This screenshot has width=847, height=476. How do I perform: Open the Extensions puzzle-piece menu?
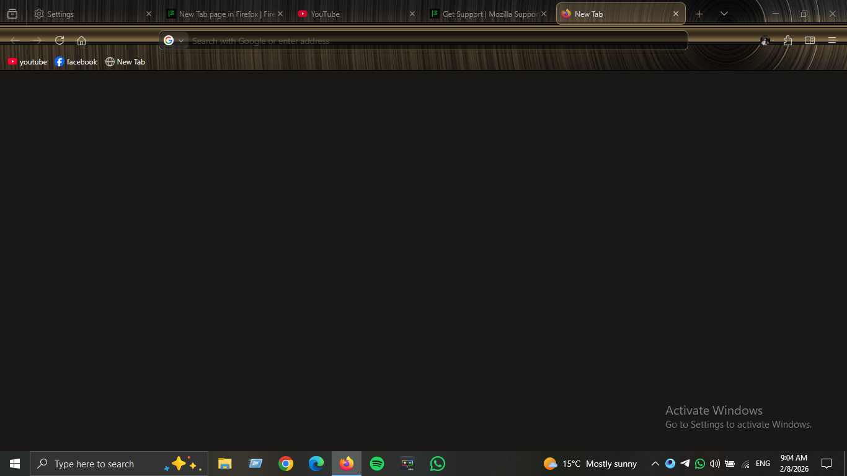(787, 40)
